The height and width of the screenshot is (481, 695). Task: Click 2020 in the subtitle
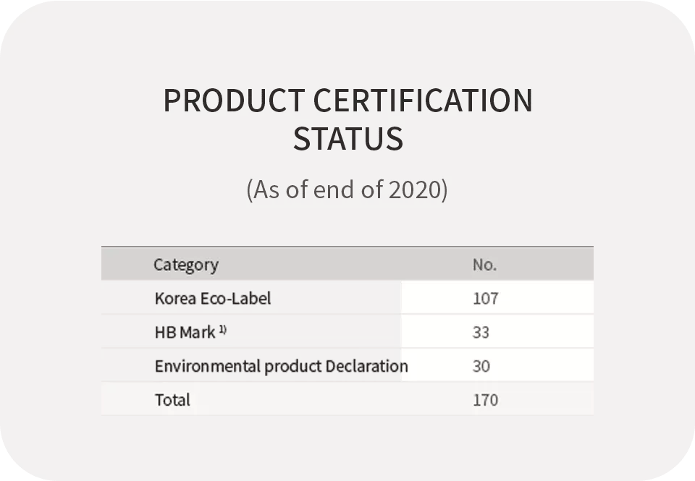pos(415,189)
